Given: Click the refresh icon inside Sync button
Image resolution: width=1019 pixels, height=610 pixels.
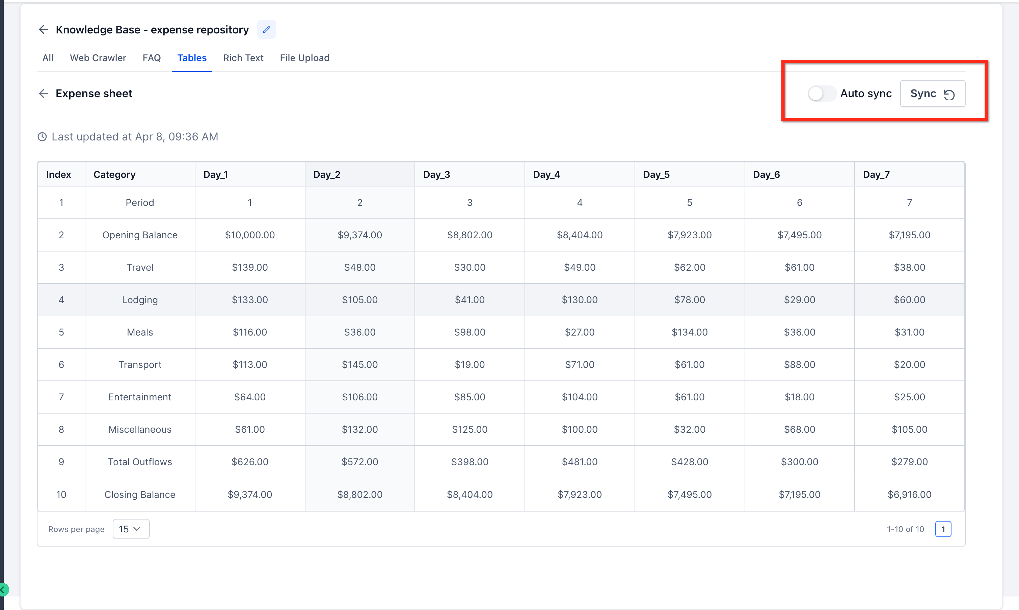Looking at the screenshot, I should (x=949, y=95).
